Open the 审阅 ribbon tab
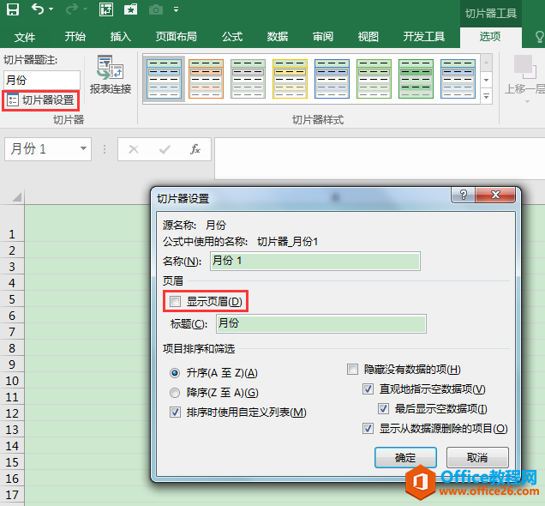The image size is (545, 506). coord(323,37)
